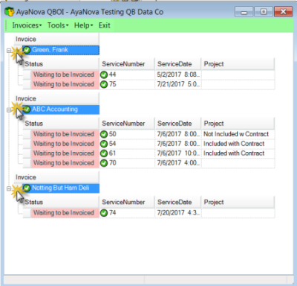Click Waiting to be Invoiced status for service 70

(x=65, y=163)
